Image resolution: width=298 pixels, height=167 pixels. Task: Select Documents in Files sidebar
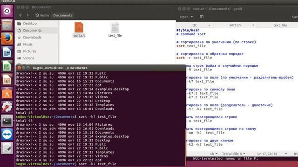pyautogui.click(x=36, y=31)
